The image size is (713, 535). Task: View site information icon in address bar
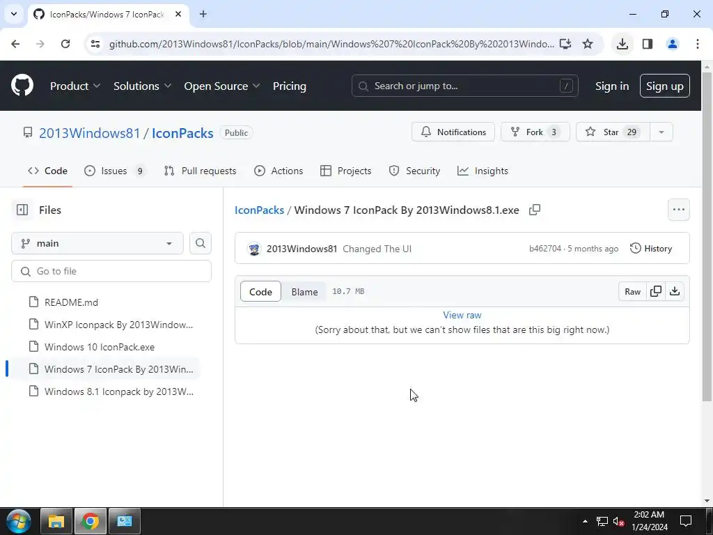pos(95,44)
